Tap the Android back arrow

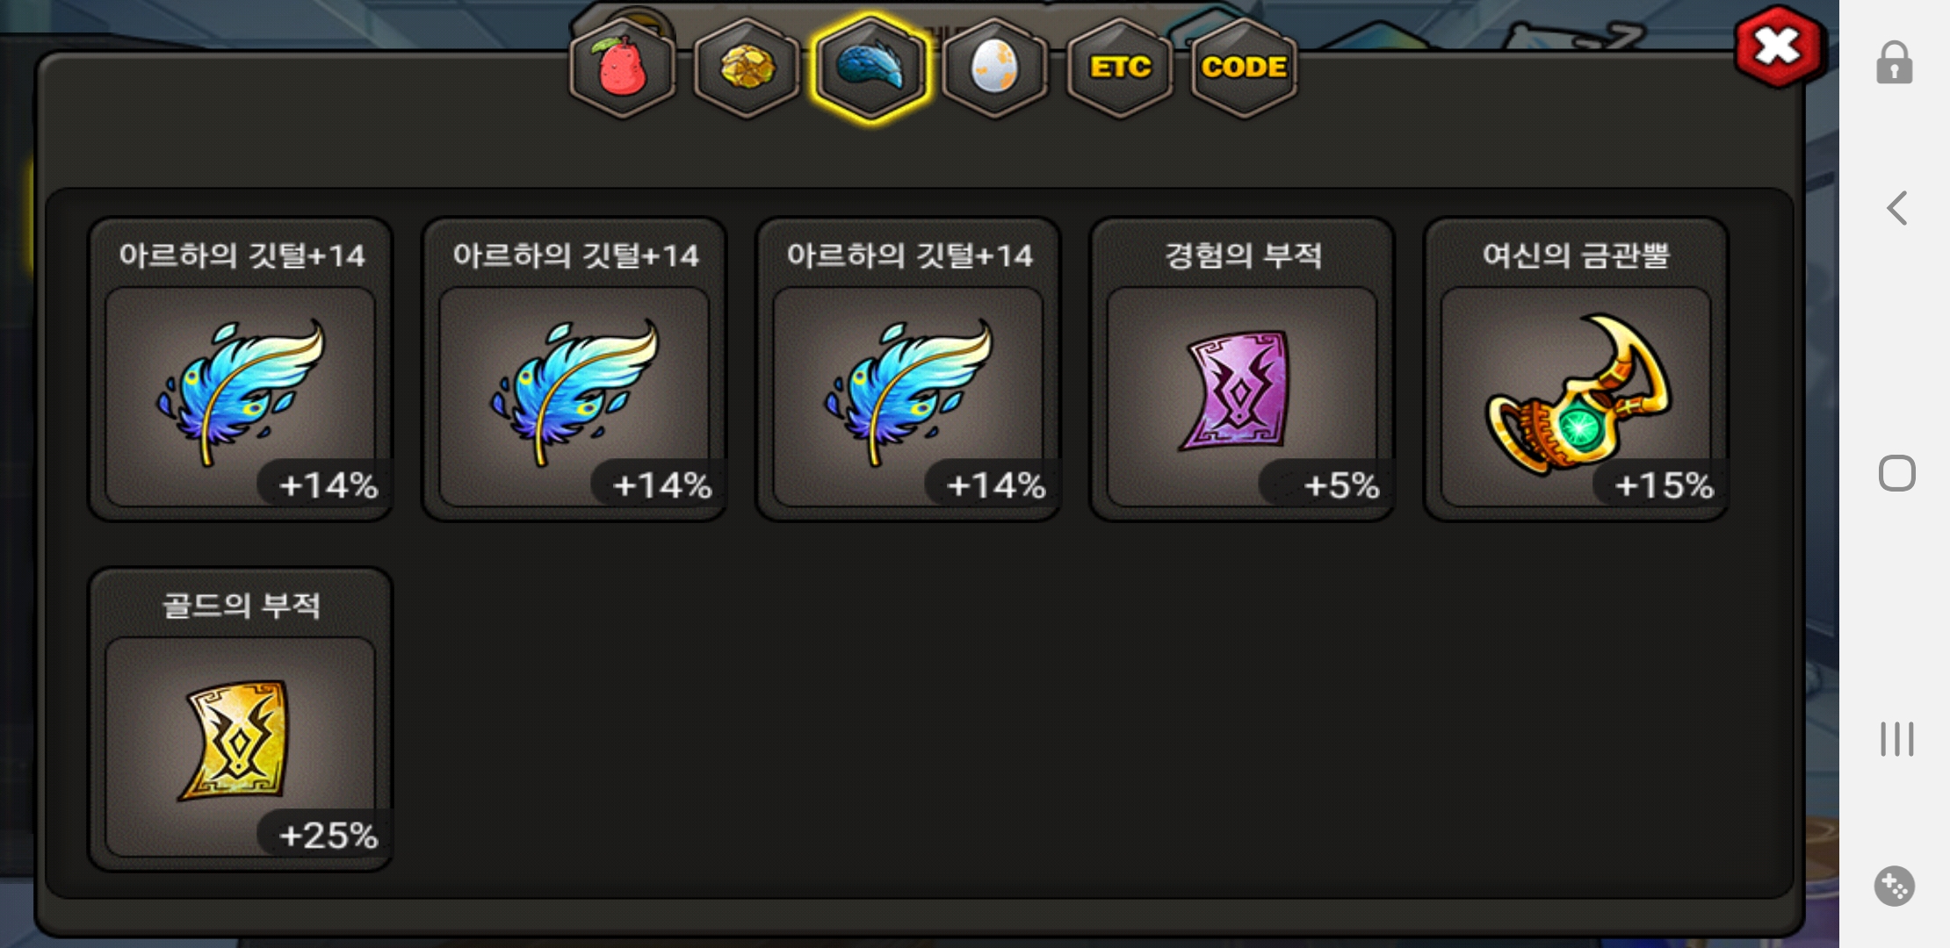pyautogui.click(x=1897, y=208)
